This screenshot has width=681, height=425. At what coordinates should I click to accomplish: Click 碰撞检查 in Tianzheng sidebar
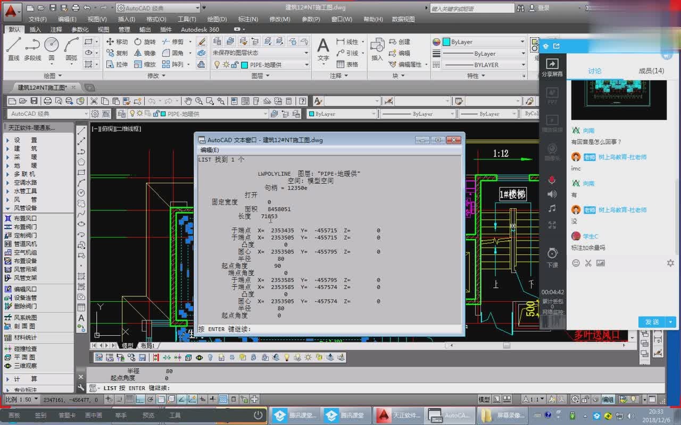[21, 348]
